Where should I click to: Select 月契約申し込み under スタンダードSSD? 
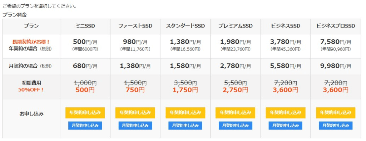[186, 125]
